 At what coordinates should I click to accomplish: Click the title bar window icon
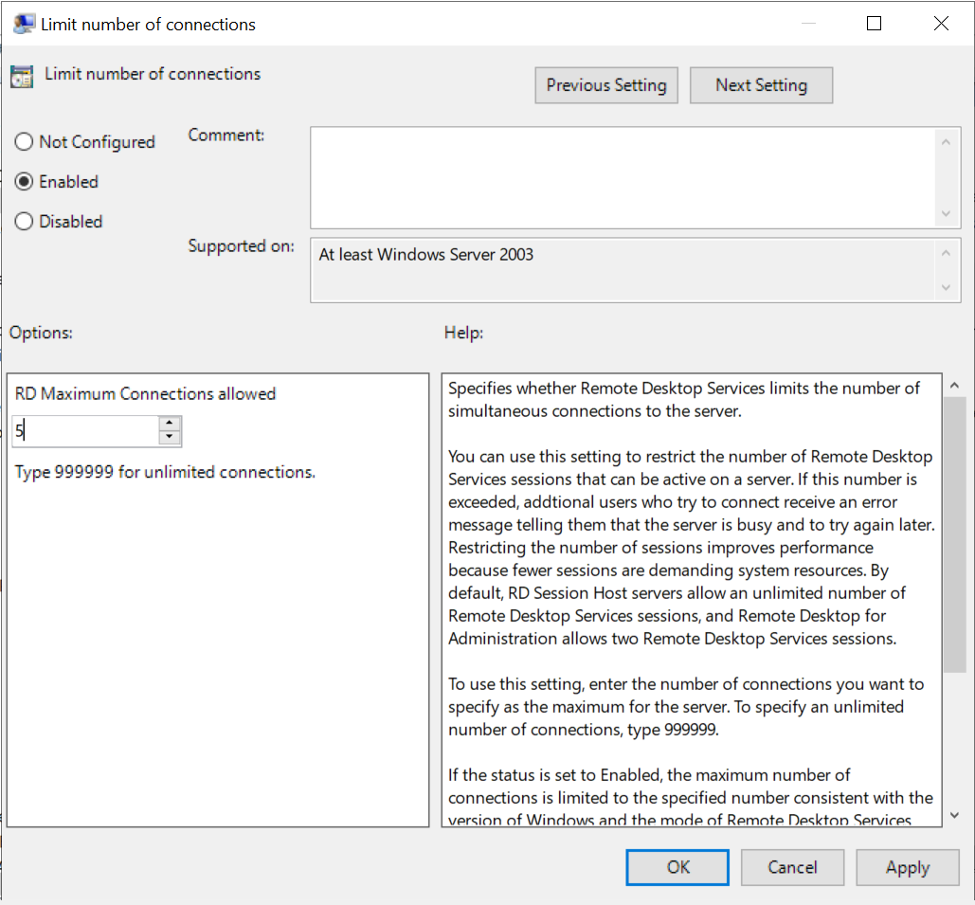[24, 24]
